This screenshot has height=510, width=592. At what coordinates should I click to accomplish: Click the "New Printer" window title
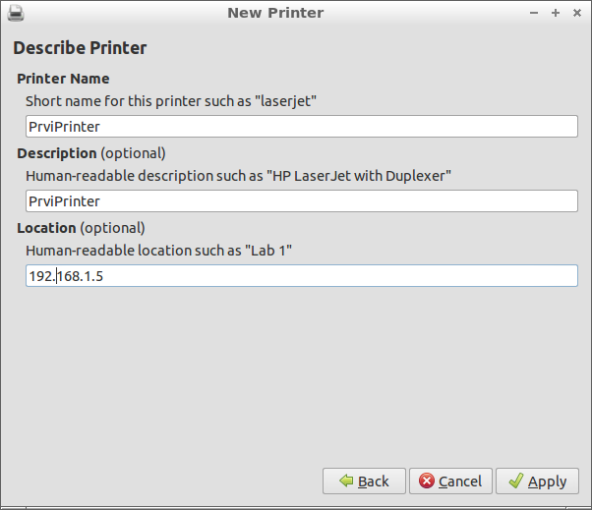(x=274, y=13)
